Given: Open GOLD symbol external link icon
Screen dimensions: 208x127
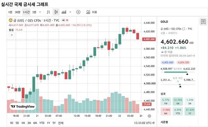Looking at the screenshot, I should point(184,29).
